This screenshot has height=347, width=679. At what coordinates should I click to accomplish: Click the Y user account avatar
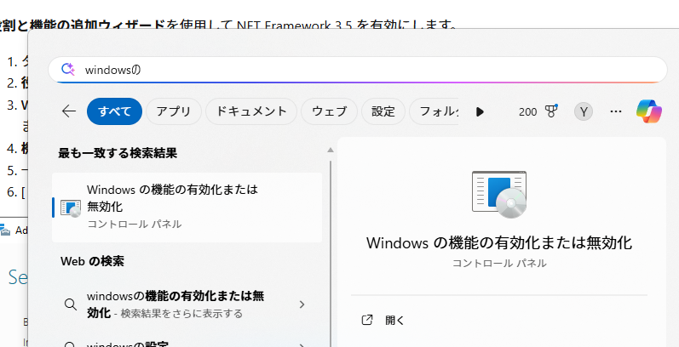click(584, 111)
